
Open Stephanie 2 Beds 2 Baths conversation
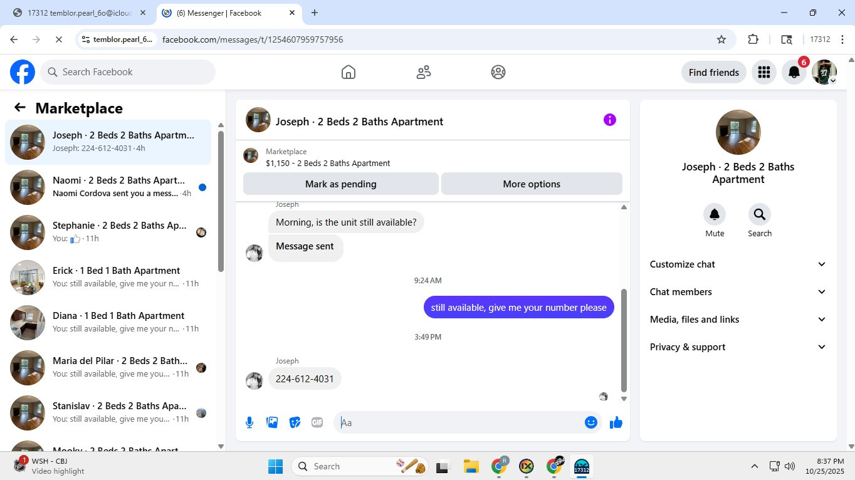click(108, 232)
